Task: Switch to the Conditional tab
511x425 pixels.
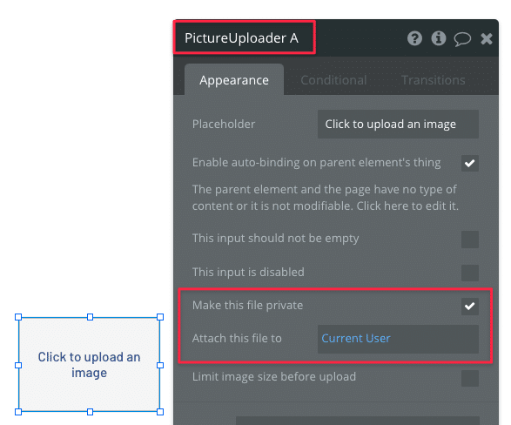Action: pos(333,80)
